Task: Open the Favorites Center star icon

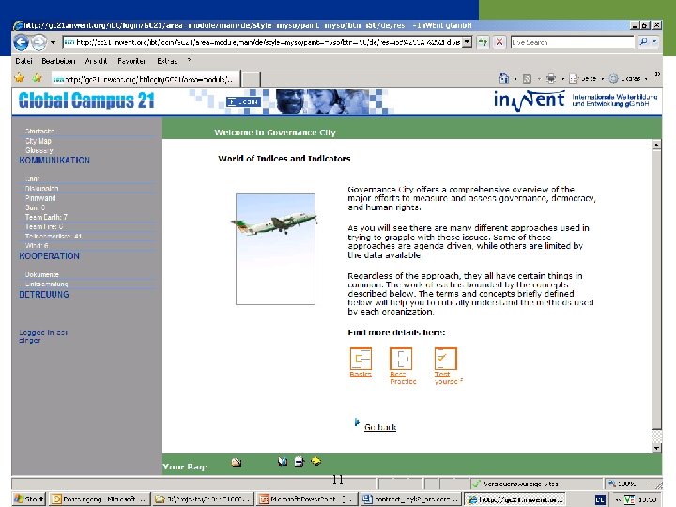Action: [x=20, y=78]
